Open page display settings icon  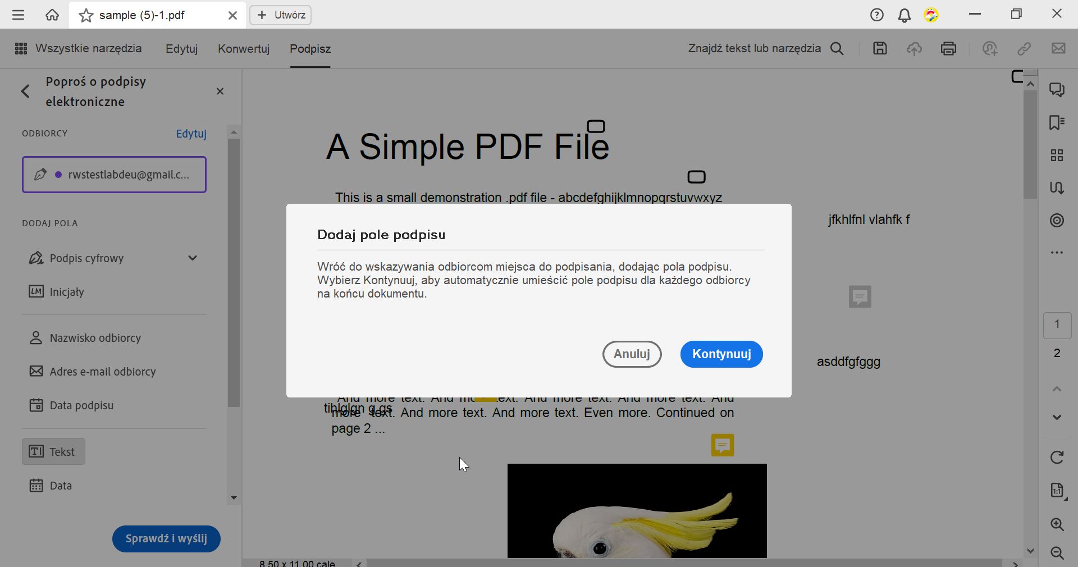[1058, 490]
